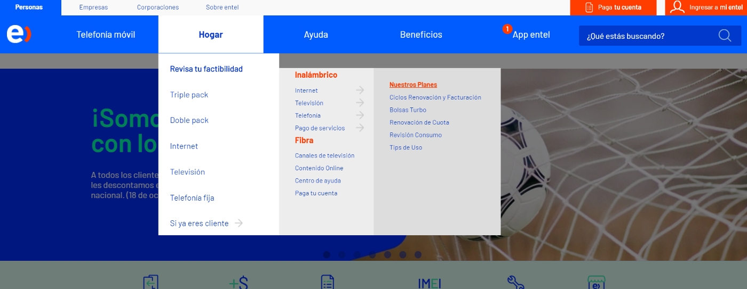Open the Ayuda menu
The image size is (747, 289).
tap(316, 35)
